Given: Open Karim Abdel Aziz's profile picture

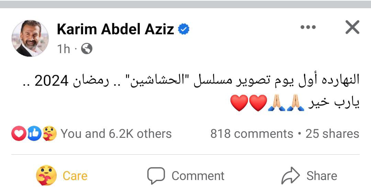Looking at the screenshot, I should pyautogui.click(x=30, y=38).
